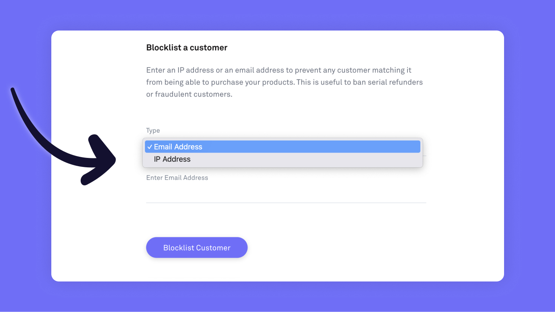Select the Email Address option

(177, 147)
